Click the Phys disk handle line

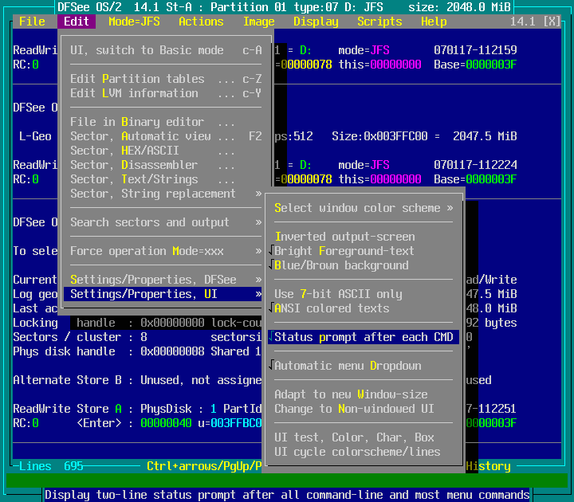[x=137, y=351]
